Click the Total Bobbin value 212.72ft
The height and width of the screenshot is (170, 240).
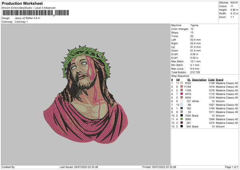[x=195, y=72]
